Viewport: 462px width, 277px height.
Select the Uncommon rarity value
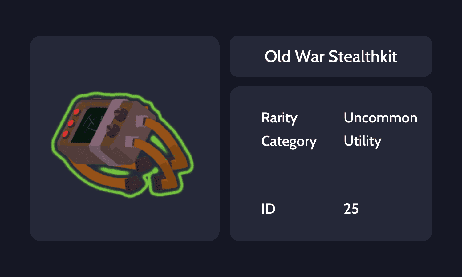click(380, 118)
